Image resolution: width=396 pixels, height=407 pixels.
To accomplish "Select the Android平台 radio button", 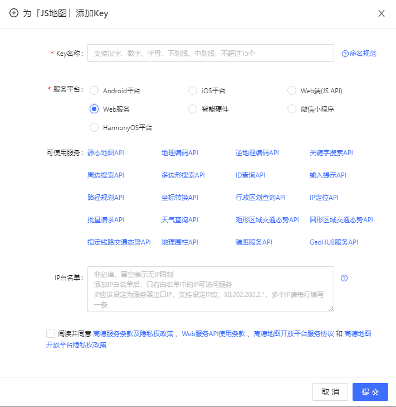I will coord(94,90).
